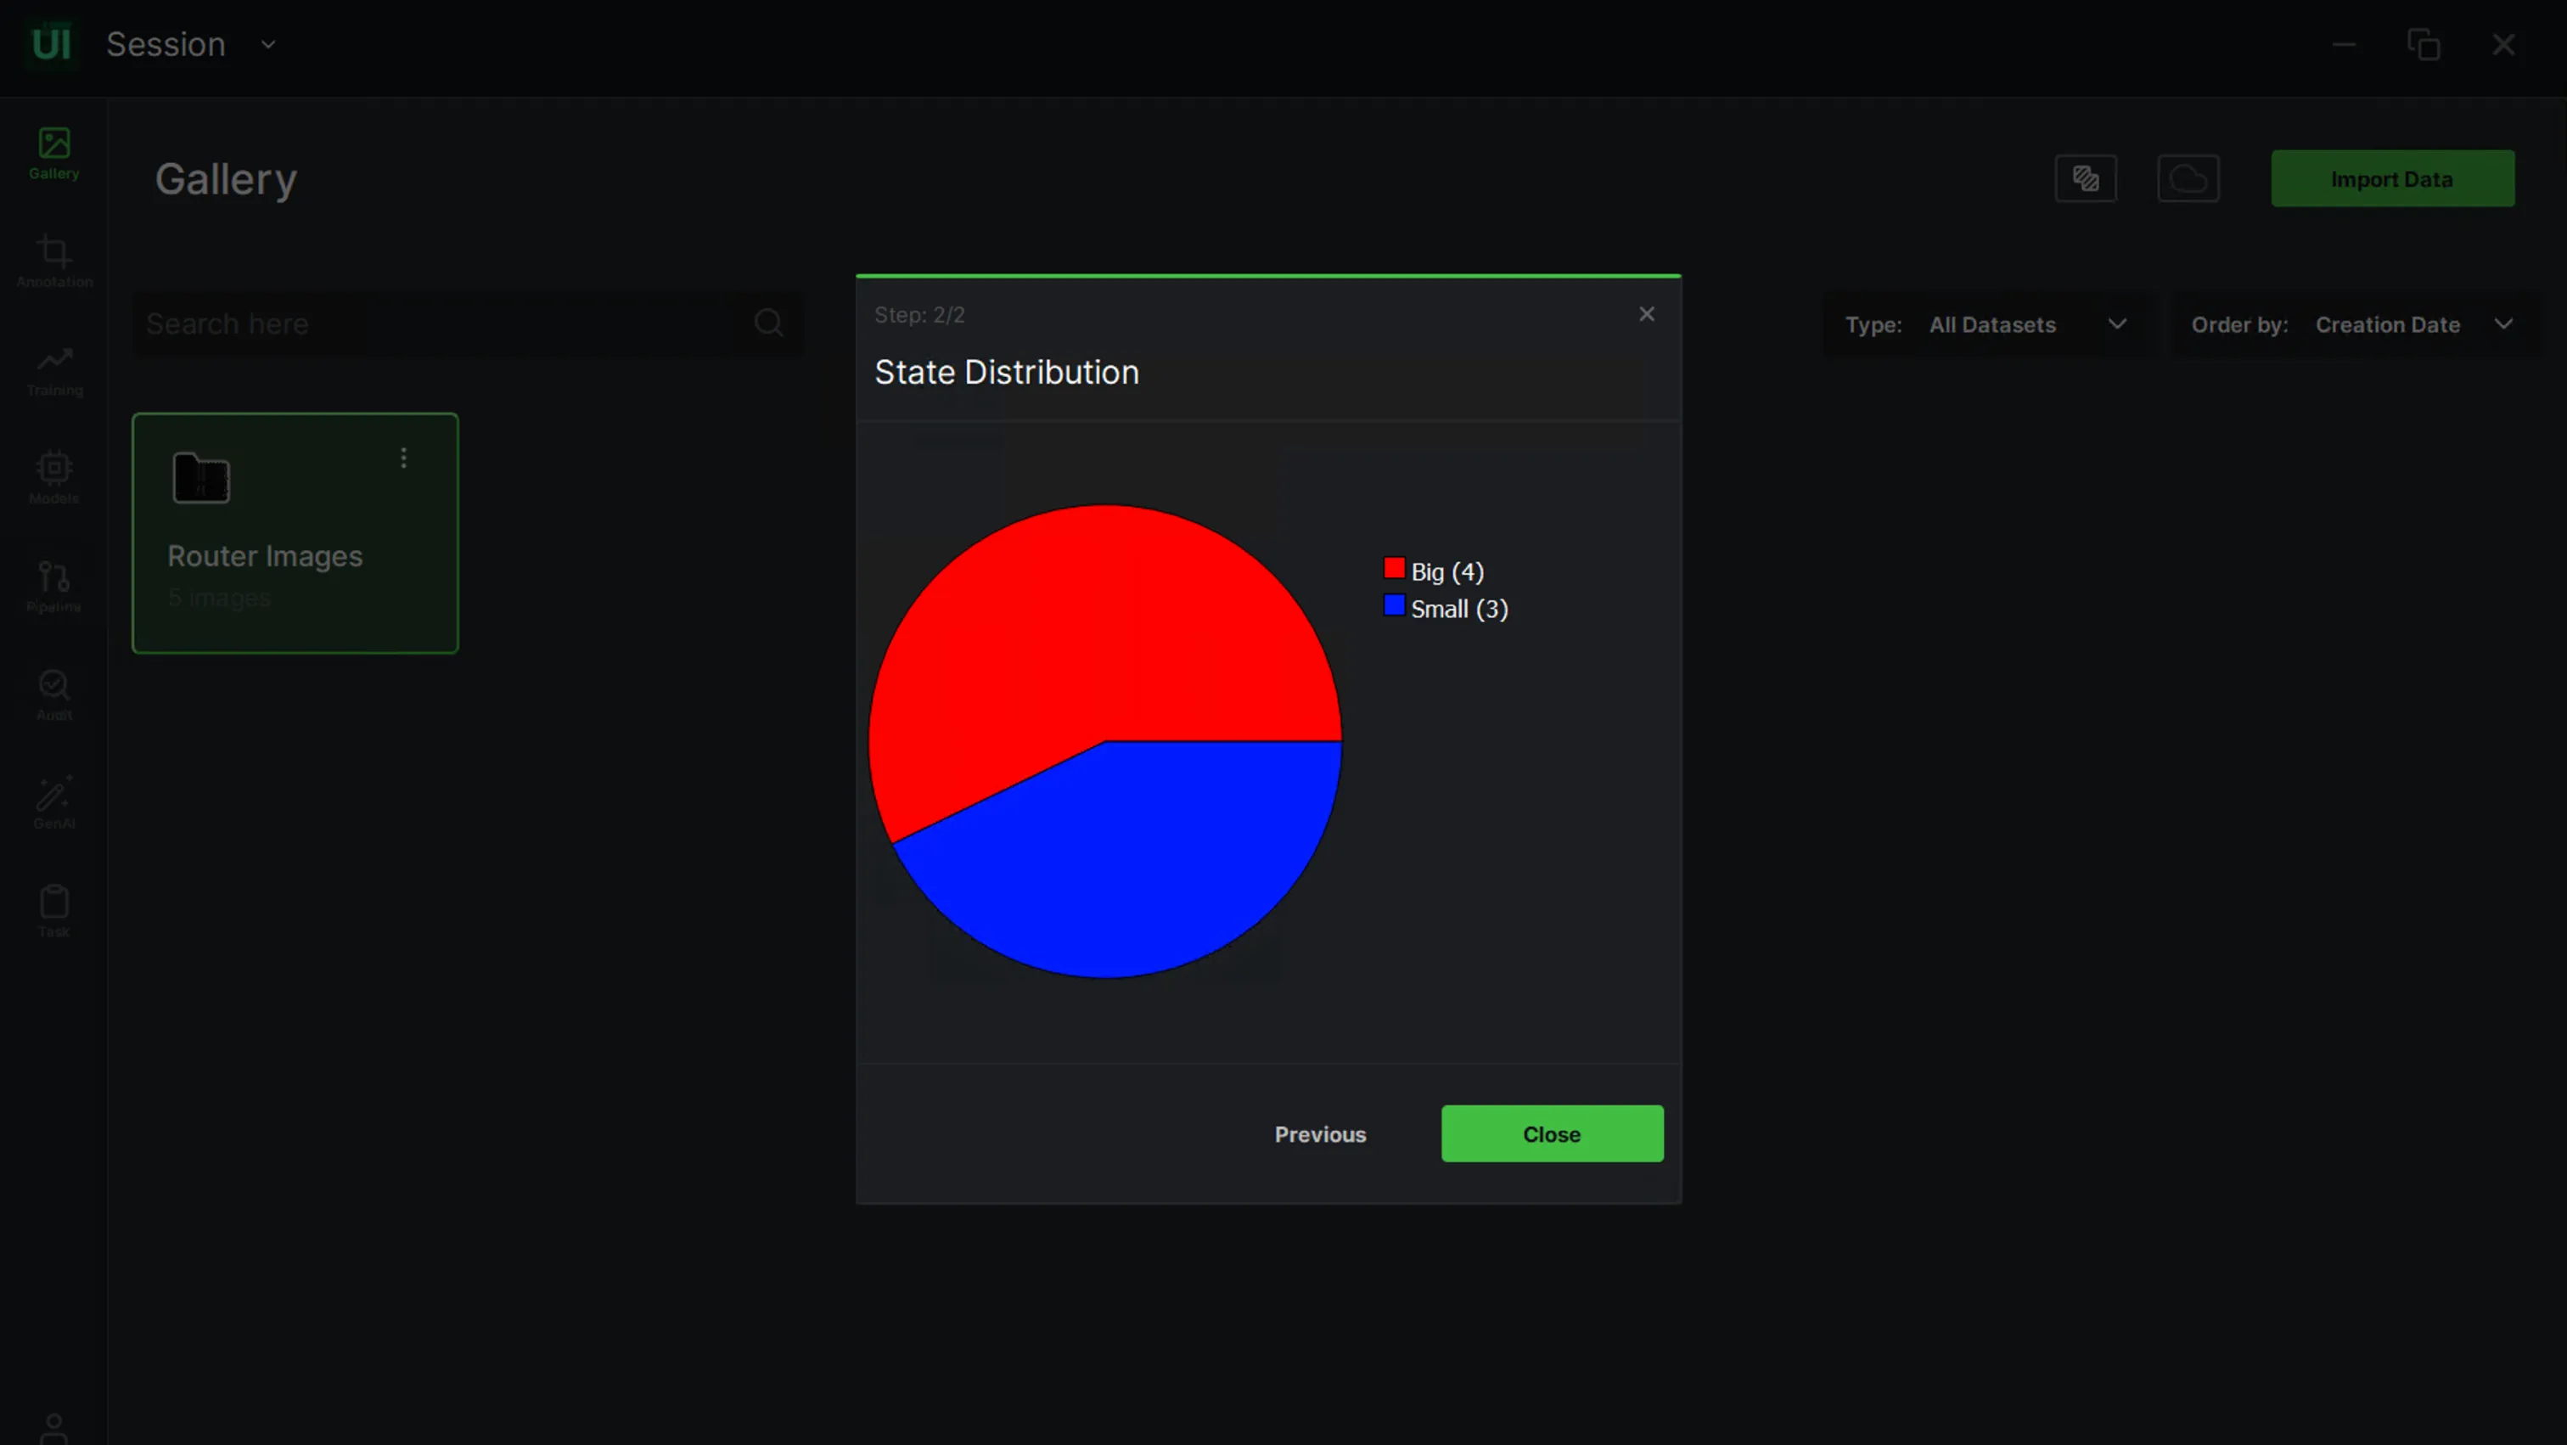Dismiss the State Distribution dialog with the X
The width and height of the screenshot is (2567, 1445).
tap(1646, 314)
